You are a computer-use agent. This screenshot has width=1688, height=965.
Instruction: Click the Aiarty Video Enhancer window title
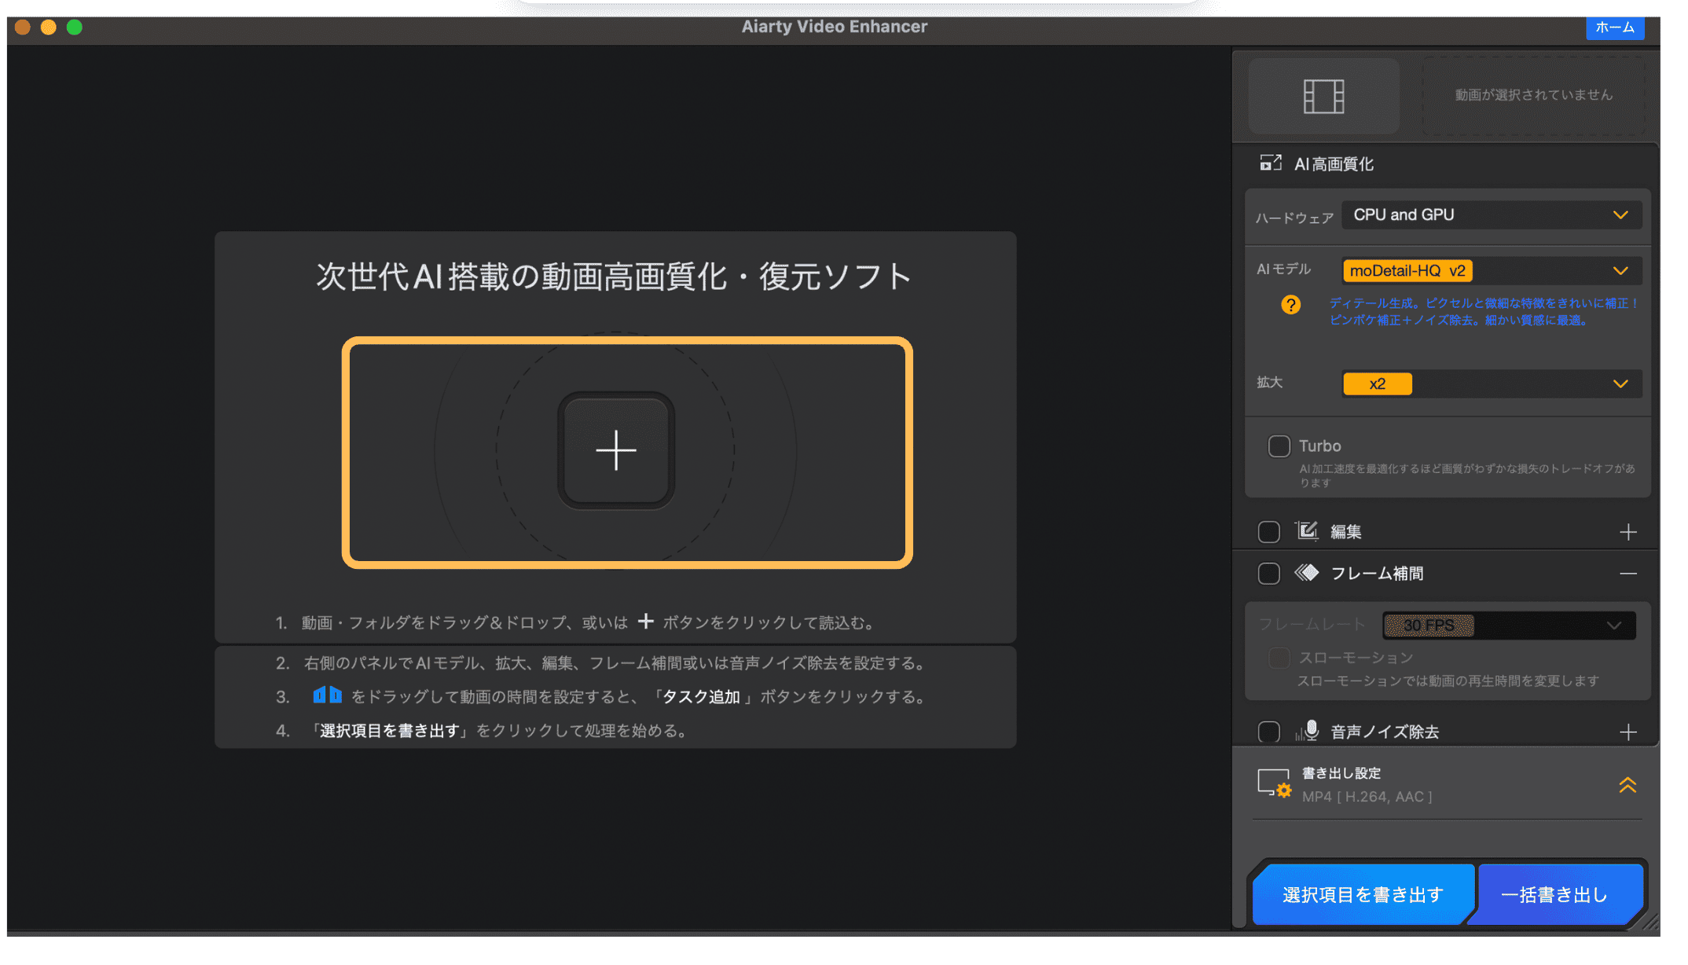coord(834,27)
